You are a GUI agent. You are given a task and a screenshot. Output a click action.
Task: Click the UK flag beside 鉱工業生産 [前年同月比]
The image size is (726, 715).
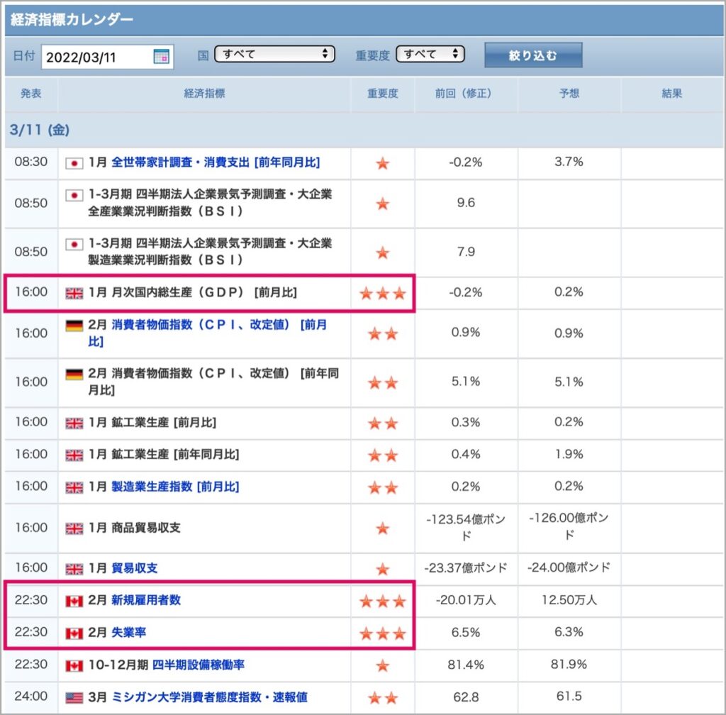click(x=74, y=455)
